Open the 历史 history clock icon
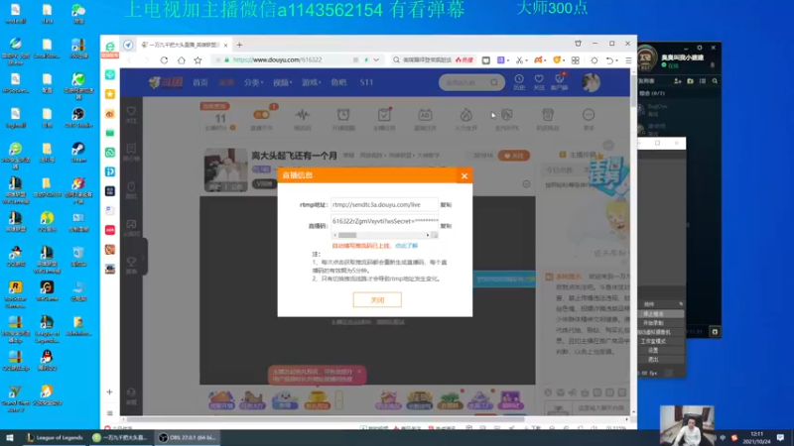The height and width of the screenshot is (446, 794). [x=519, y=82]
